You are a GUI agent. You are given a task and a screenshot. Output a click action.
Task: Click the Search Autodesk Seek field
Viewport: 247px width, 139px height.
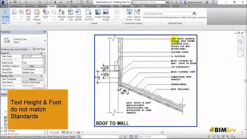pos(168,14)
